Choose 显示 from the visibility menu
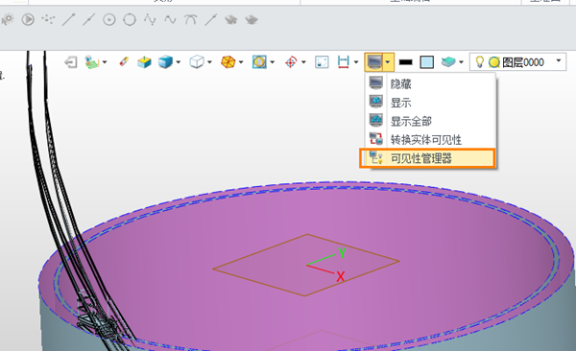The height and width of the screenshot is (351, 576). [x=430, y=103]
